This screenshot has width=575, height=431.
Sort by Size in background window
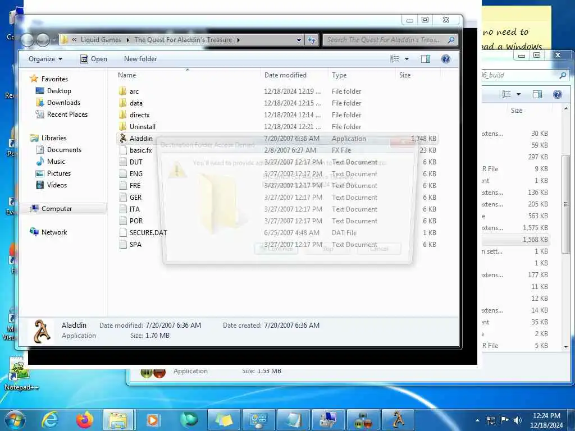[517, 111]
